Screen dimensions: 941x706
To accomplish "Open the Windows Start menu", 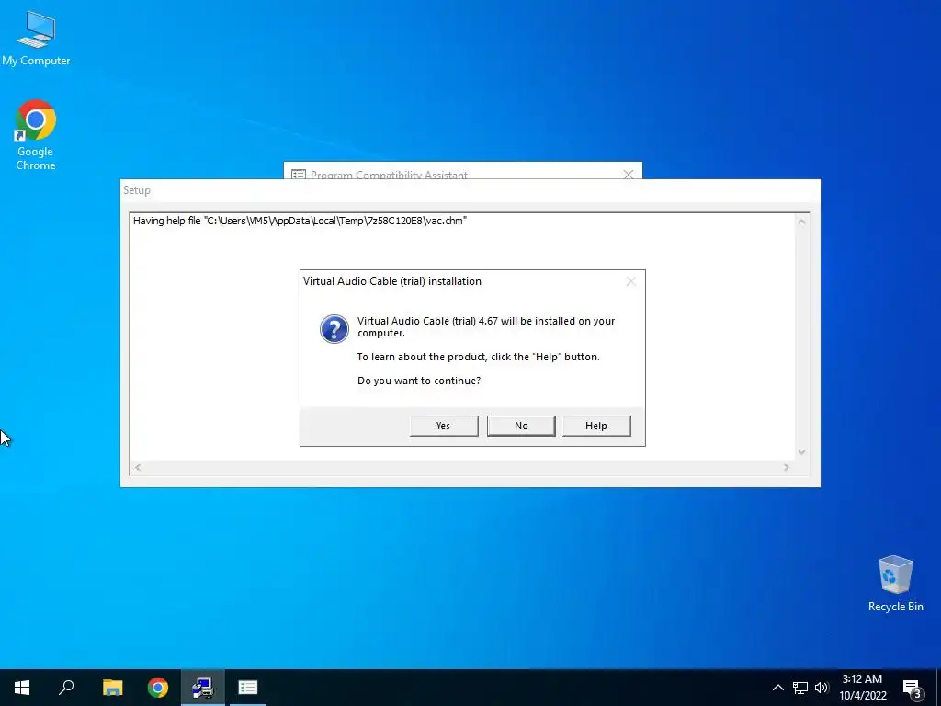I will (x=22, y=688).
